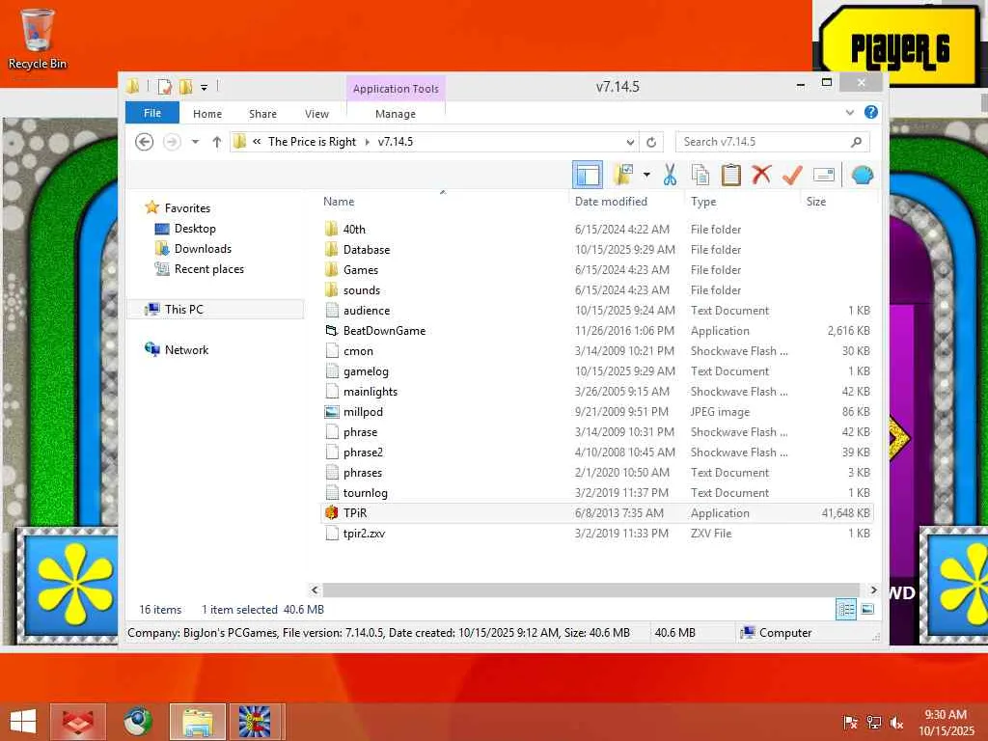Open the Share ribbon tab
The height and width of the screenshot is (741, 988).
[x=262, y=114]
